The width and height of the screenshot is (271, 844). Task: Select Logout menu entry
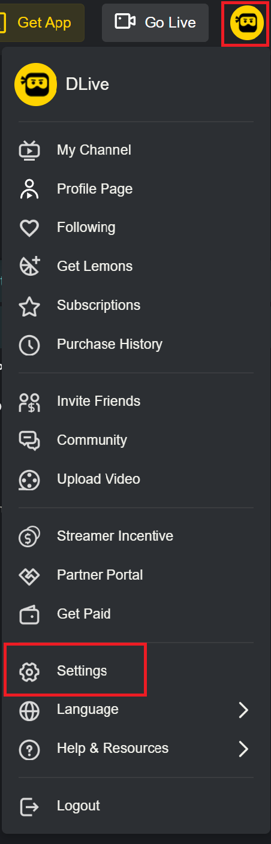[x=135, y=806]
